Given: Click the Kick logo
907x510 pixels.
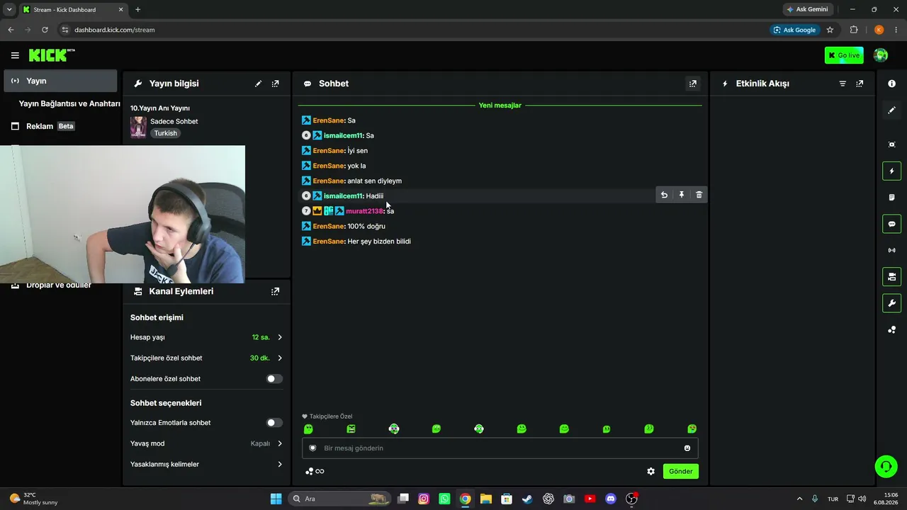Looking at the screenshot, I should tap(51, 55).
